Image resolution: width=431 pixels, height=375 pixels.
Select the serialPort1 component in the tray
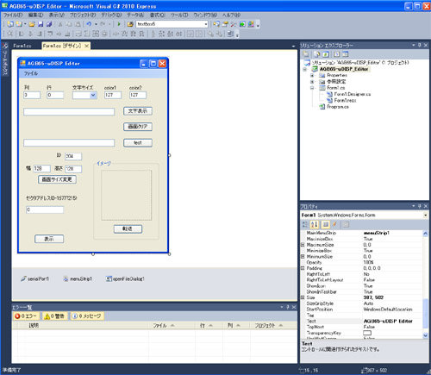click(34, 278)
